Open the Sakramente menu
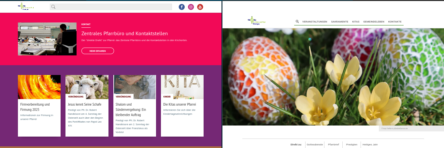Viewport: 444px width, 148px height. coord(339,22)
